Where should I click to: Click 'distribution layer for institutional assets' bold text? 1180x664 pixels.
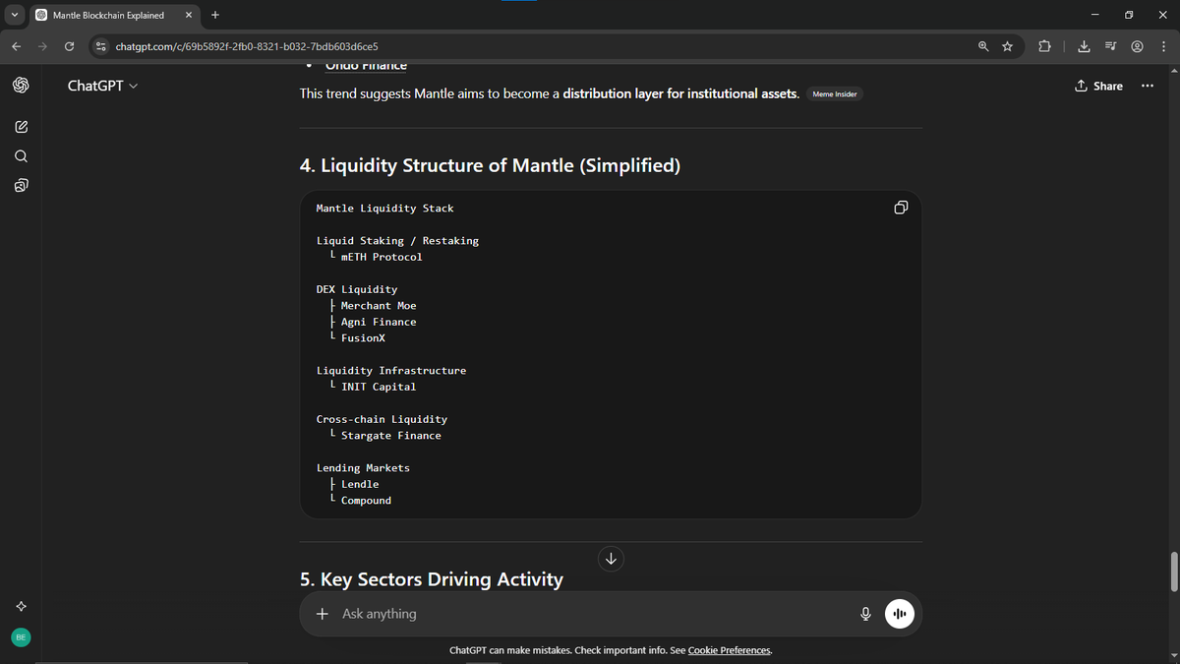(680, 94)
